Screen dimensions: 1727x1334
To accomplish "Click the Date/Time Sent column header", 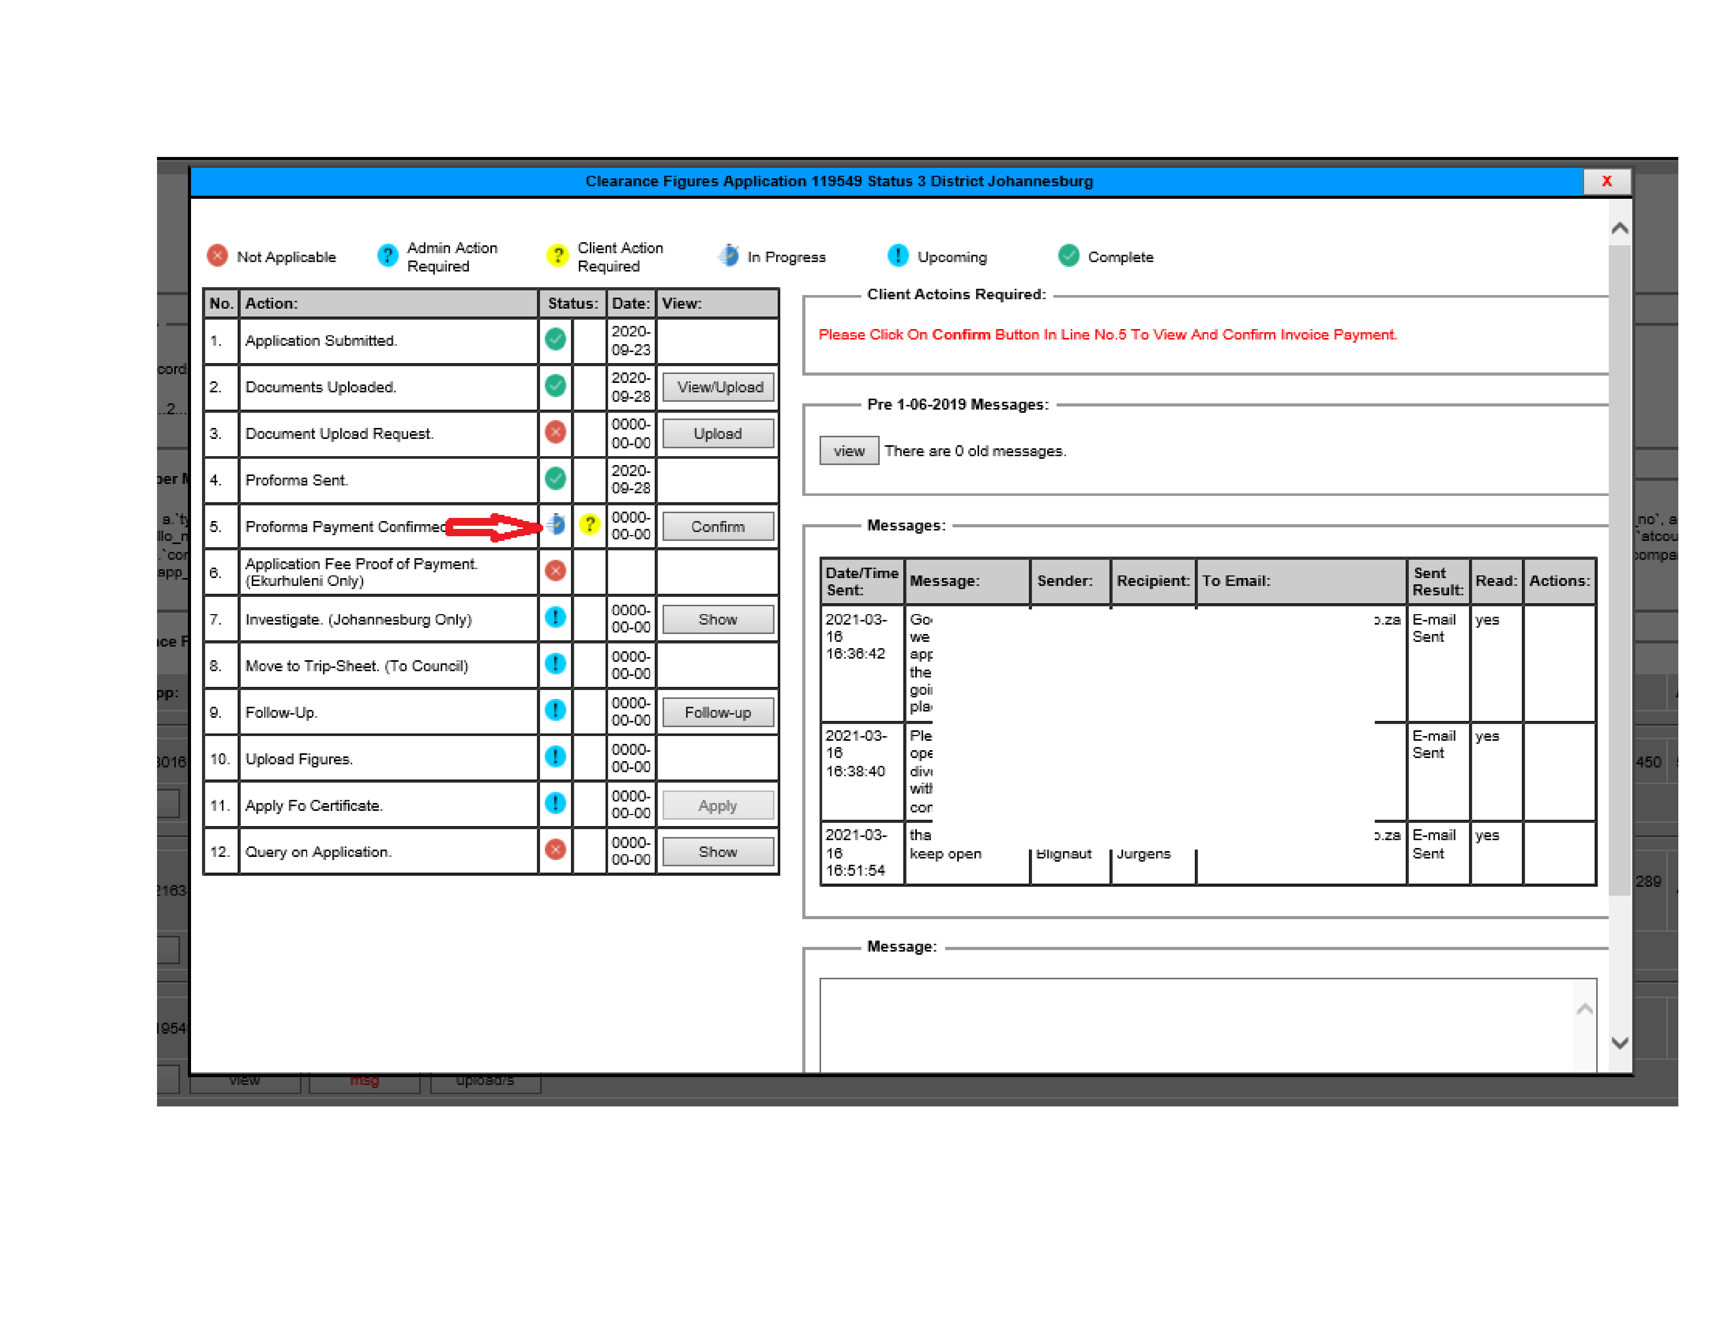I will [862, 582].
